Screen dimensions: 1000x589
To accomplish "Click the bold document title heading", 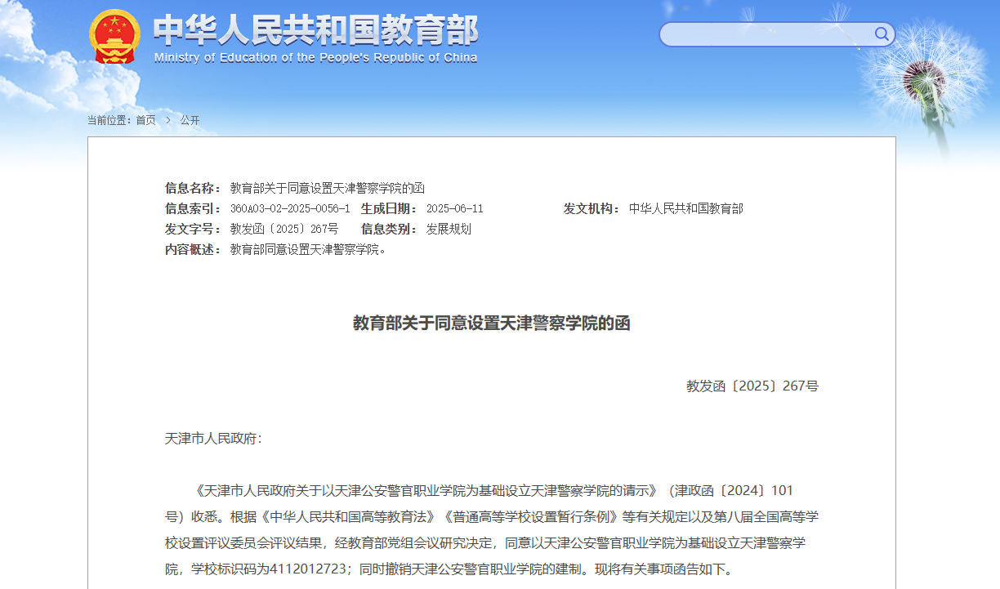I will coord(491,323).
